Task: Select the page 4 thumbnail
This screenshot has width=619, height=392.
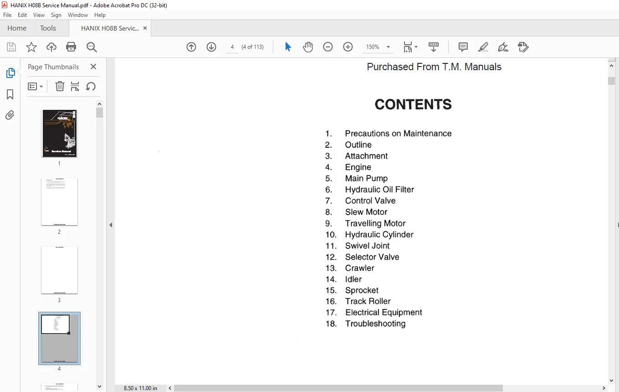Action: 59,339
